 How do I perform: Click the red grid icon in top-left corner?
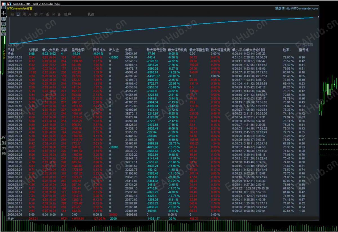coord(3,4)
